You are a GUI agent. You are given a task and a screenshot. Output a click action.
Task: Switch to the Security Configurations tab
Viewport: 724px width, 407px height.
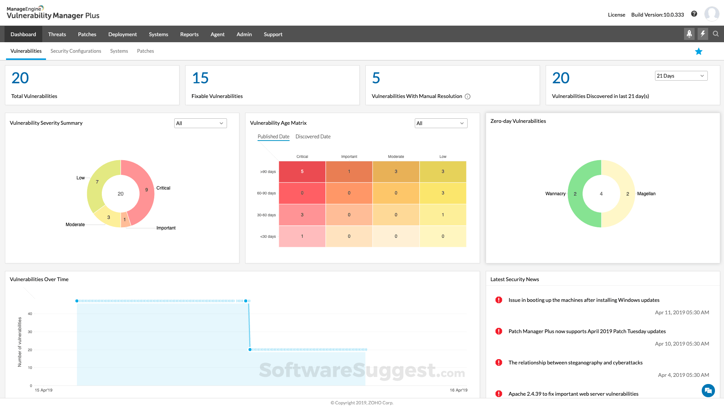tap(75, 51)
